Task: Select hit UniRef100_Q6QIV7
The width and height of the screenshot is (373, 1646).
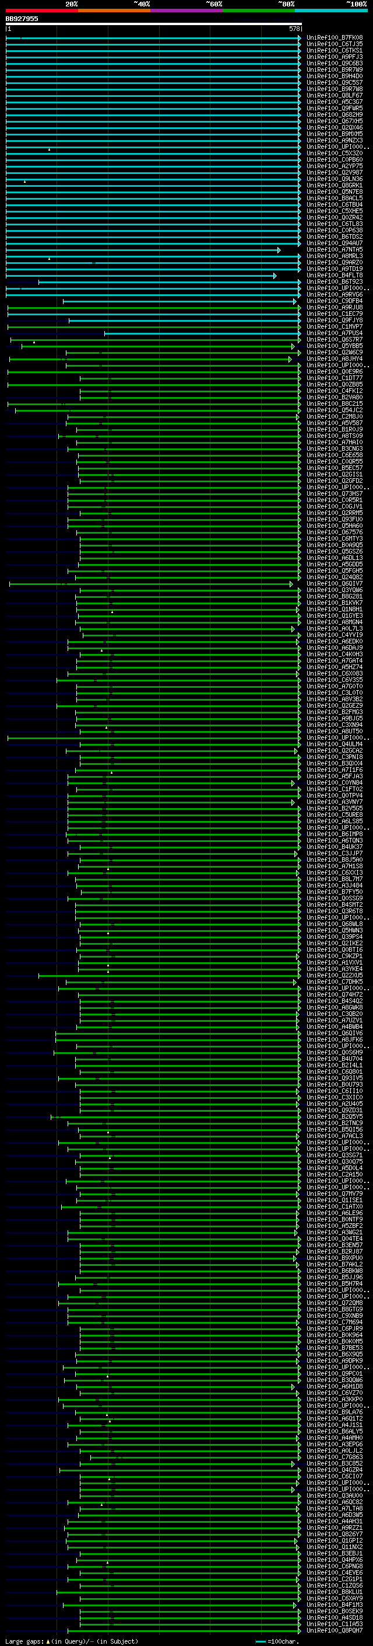Action: point(334,583)
